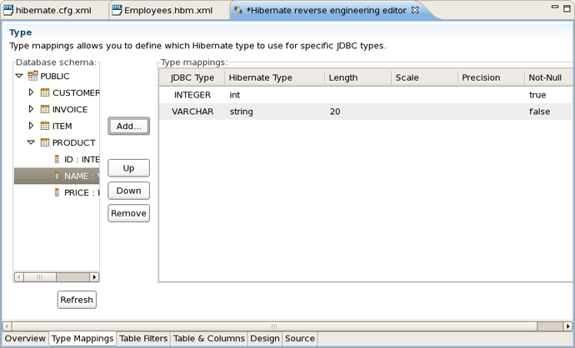Click the INVOICE table icon
The height and width of the screenshot is (348, 575).
(x=45, y=109)
